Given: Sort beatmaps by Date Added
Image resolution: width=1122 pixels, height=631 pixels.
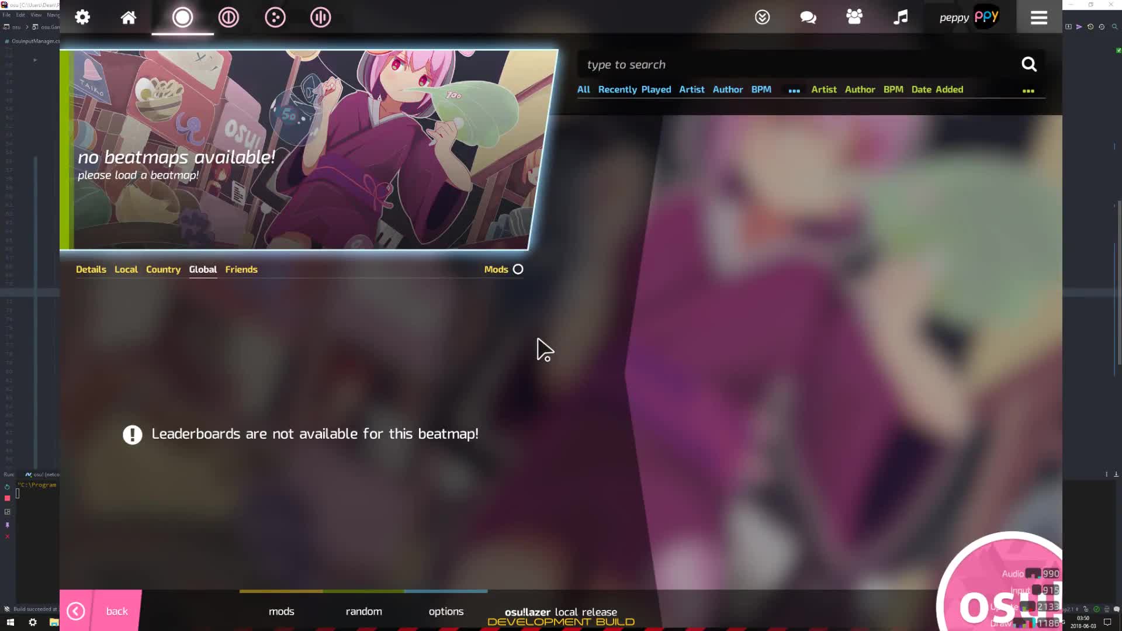Looking at the screenshot, I should click(x=937, y=89).
